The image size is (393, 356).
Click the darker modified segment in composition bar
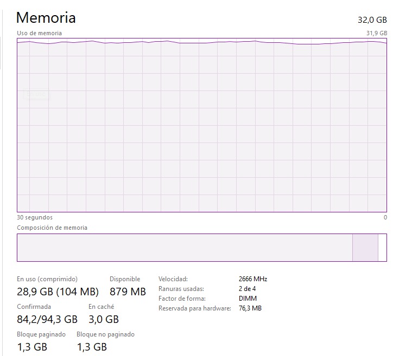(x=365, y=248)
